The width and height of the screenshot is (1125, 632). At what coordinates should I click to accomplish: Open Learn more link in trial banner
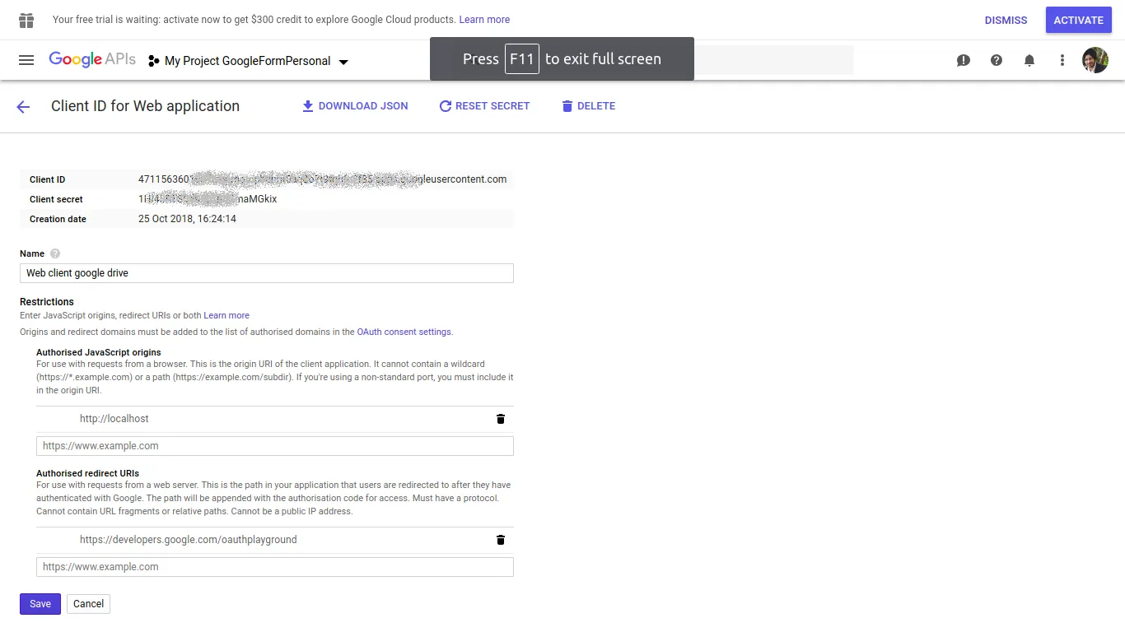[x=484, y=20]
